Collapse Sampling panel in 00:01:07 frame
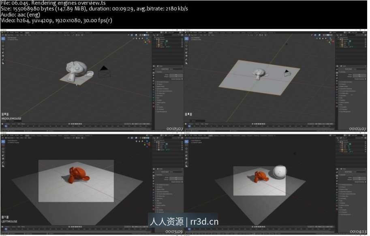This screenshot has height=236, width=370. [x=159, y=72]
